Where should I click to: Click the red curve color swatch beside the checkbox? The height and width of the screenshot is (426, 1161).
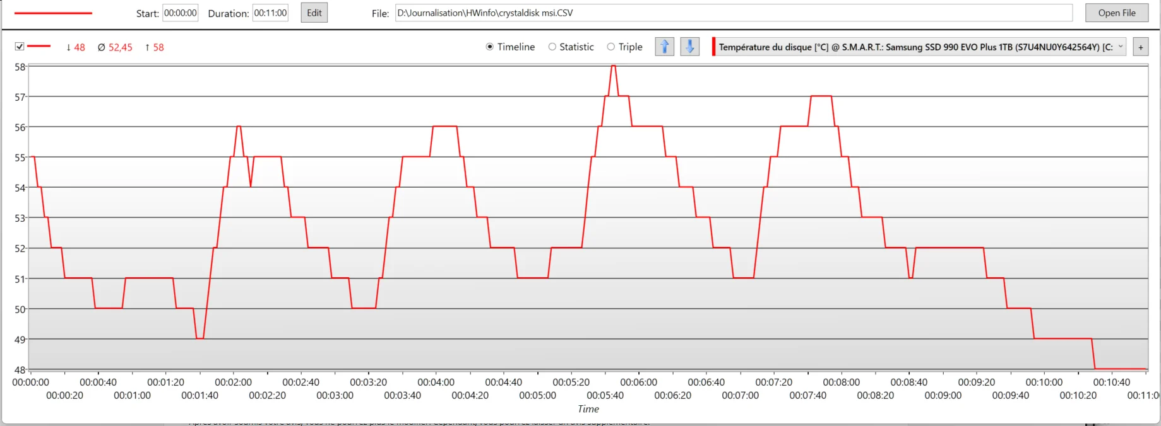click(x=39, y=47)
